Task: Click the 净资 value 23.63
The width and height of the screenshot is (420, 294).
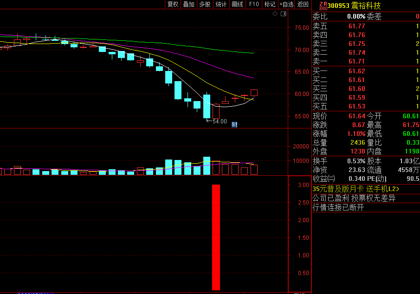Action: [x=357, y=170]
